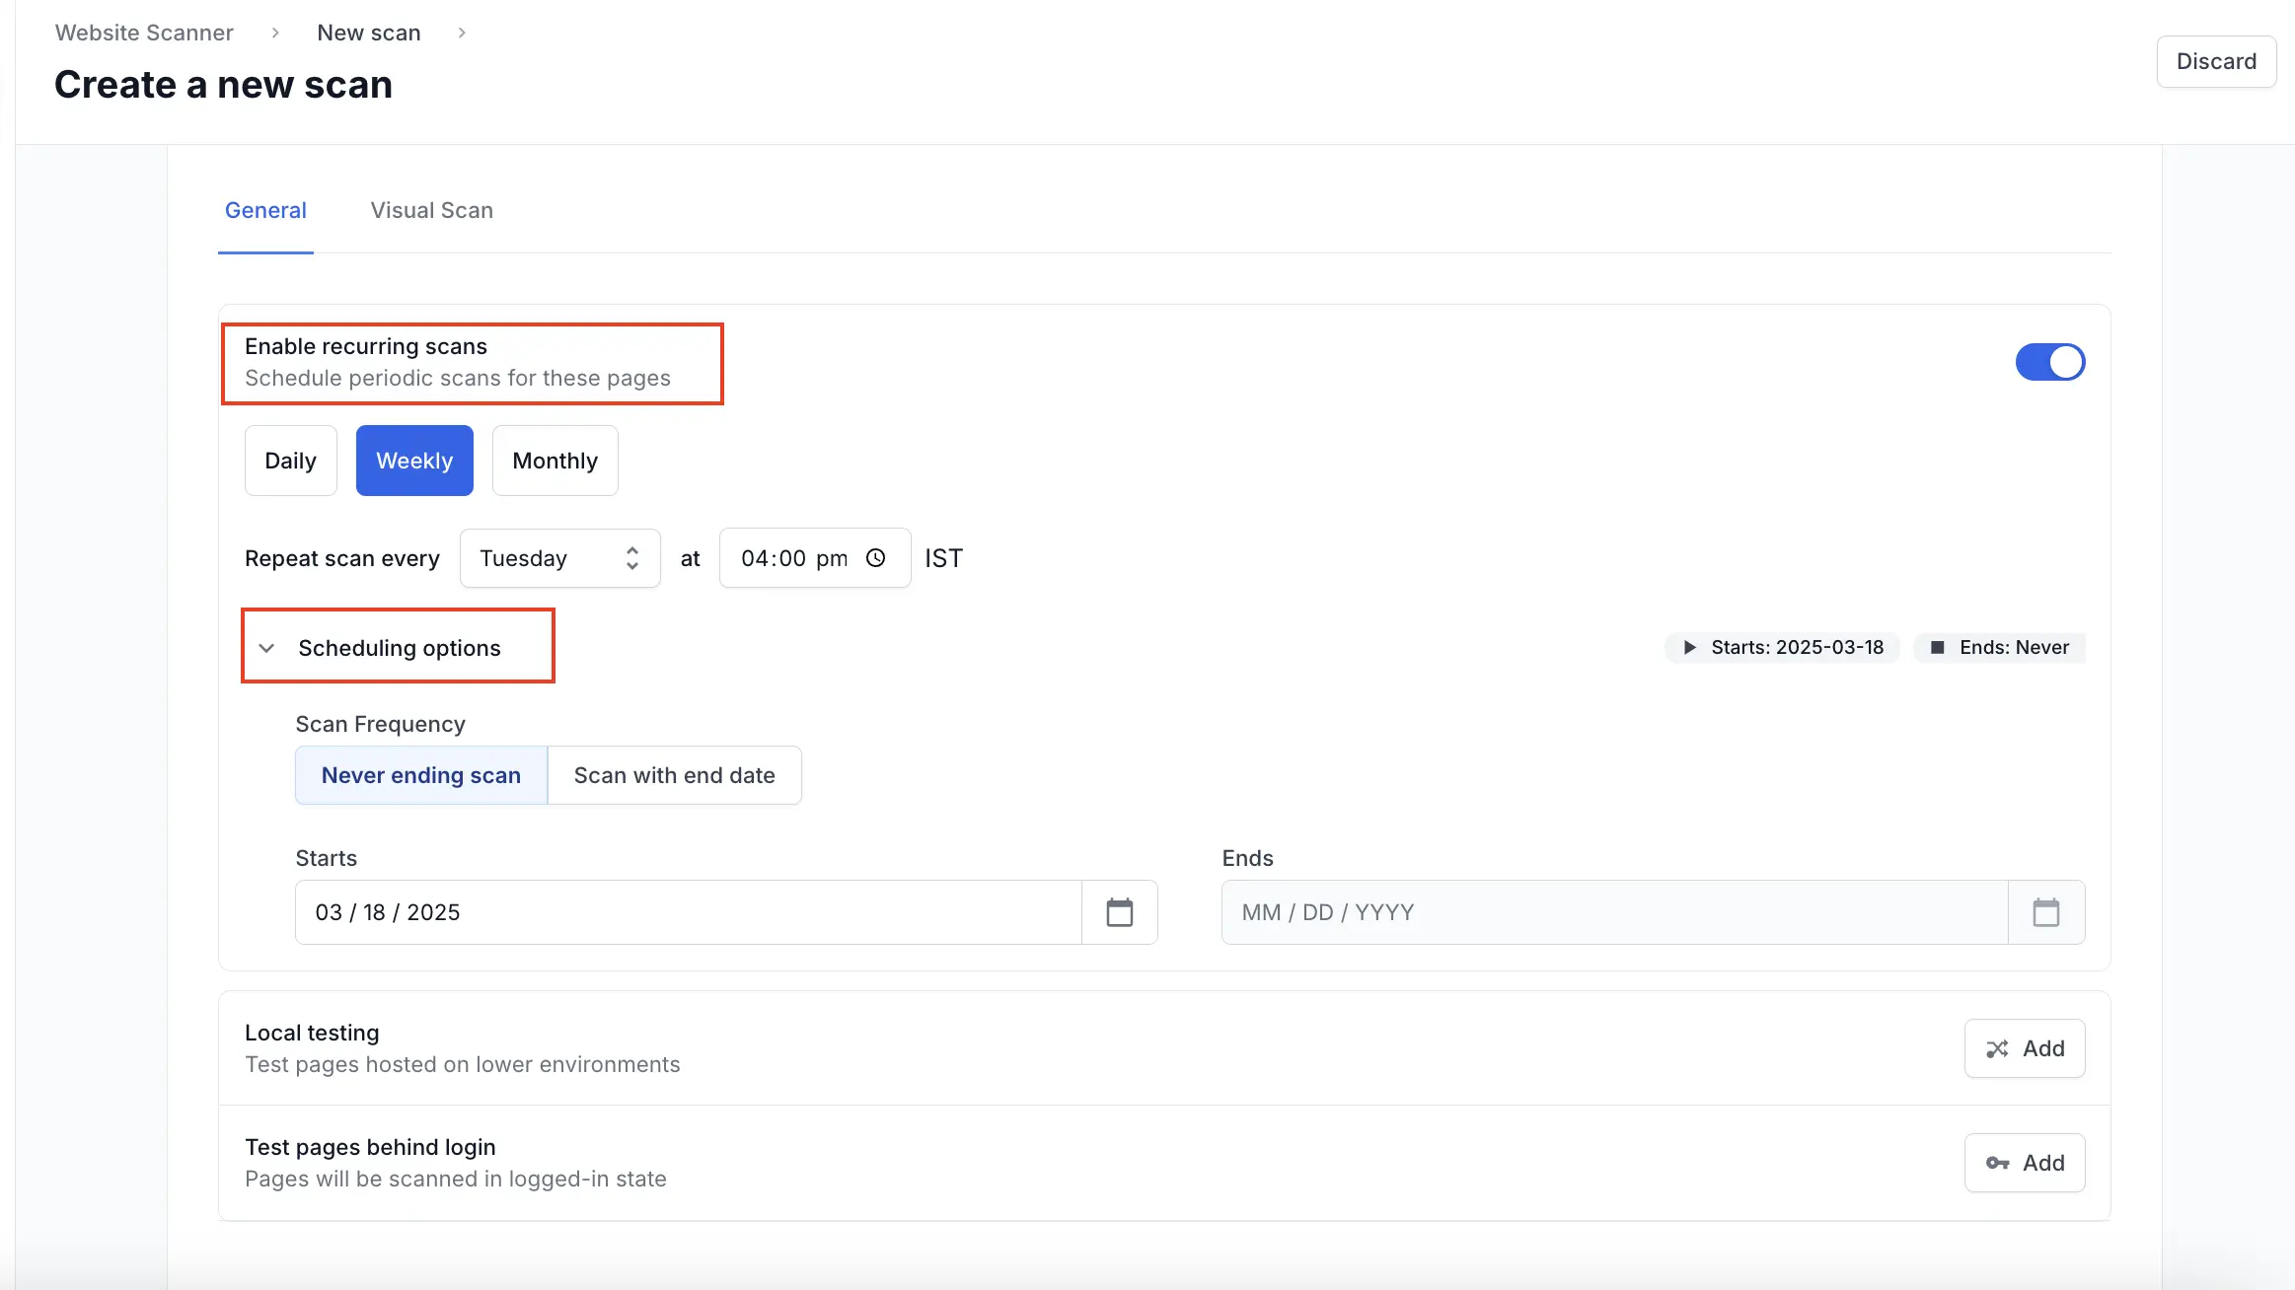The image size is (2295, 1290).
Task: Select the Monthly frequency option
Action: (555, 461)
